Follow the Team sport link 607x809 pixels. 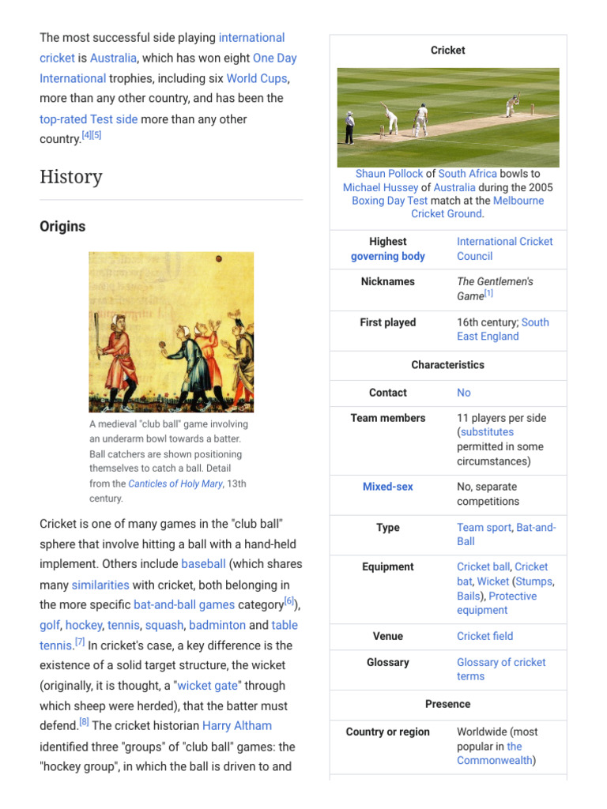click(x=484, y=527)
